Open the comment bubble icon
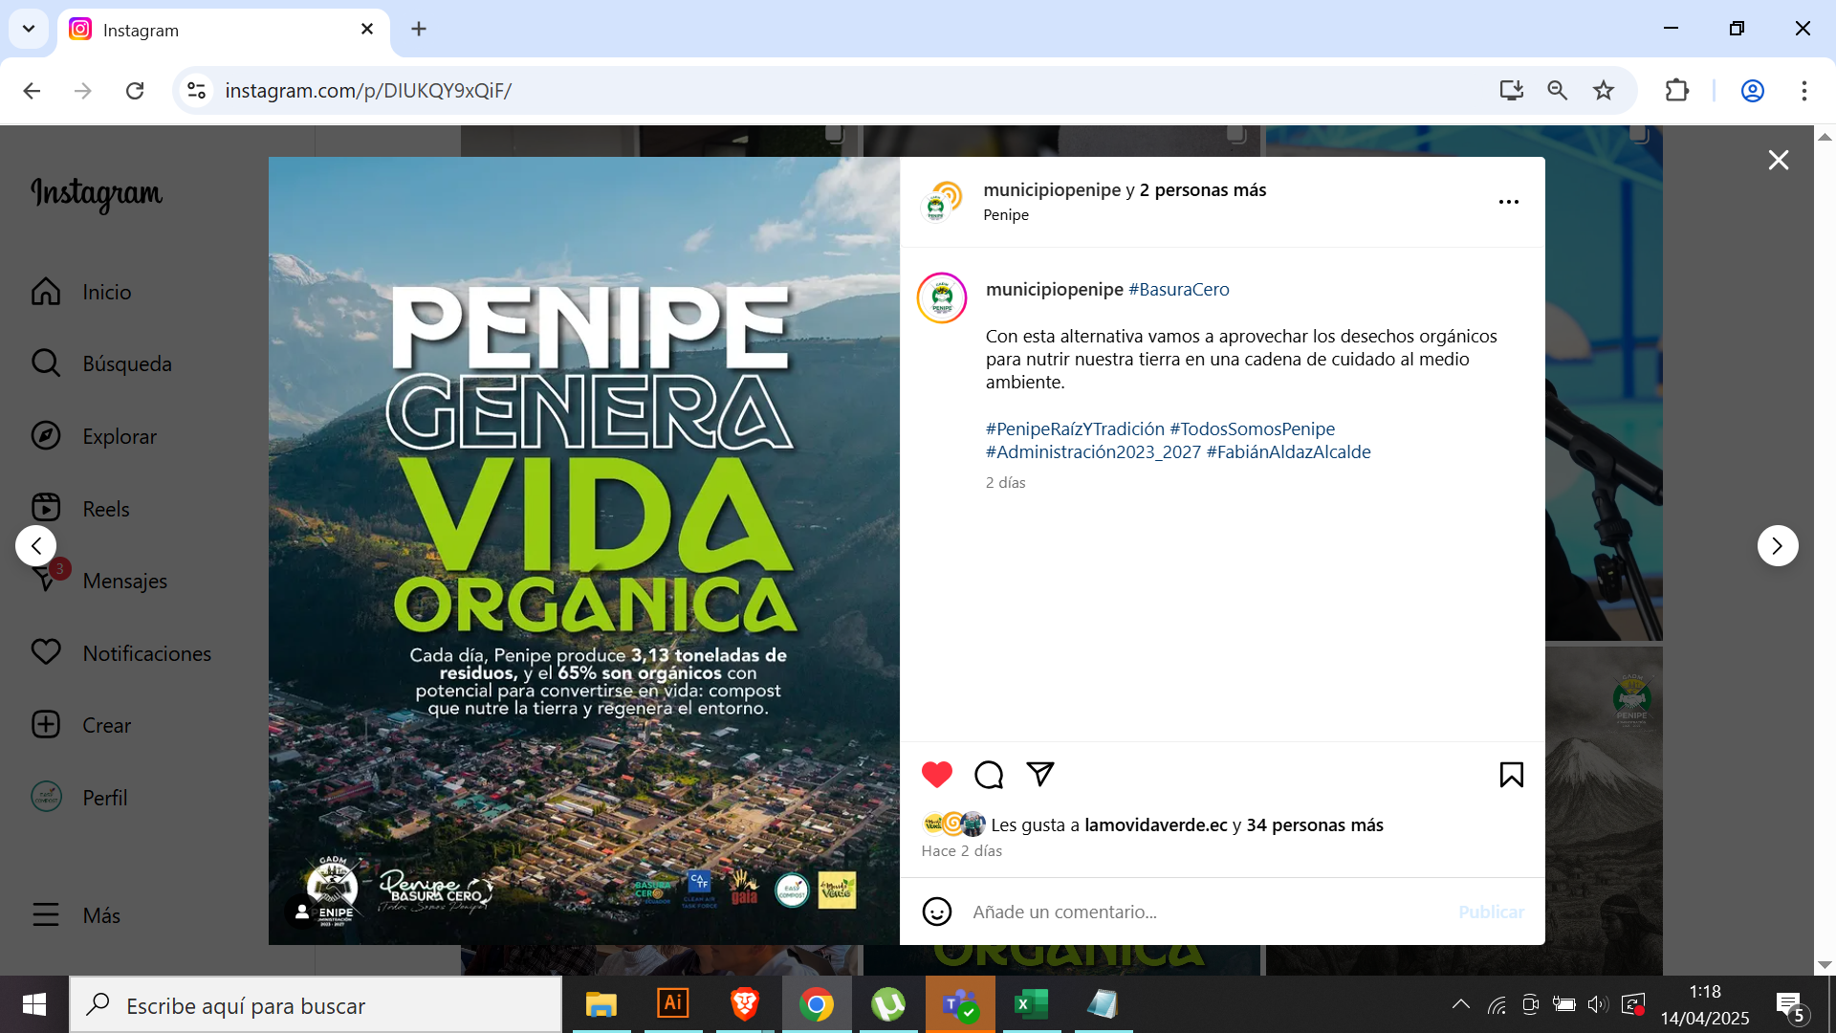This screenshot has height=1033, width=1836. click(989, 775)
